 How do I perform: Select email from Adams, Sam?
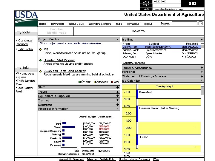(161, 53)
